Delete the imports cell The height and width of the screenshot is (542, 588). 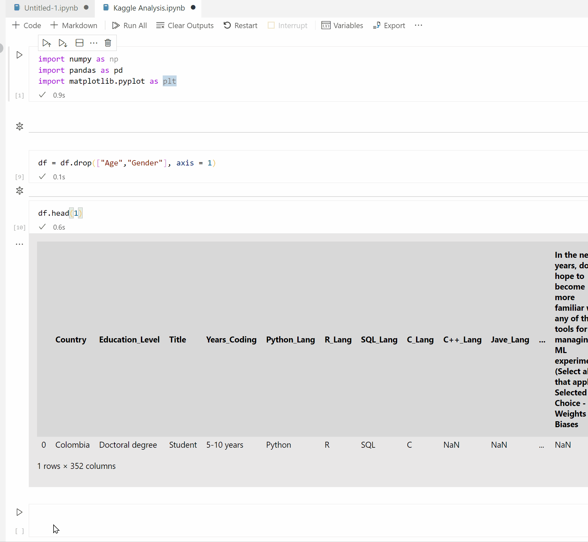[107, 43]
